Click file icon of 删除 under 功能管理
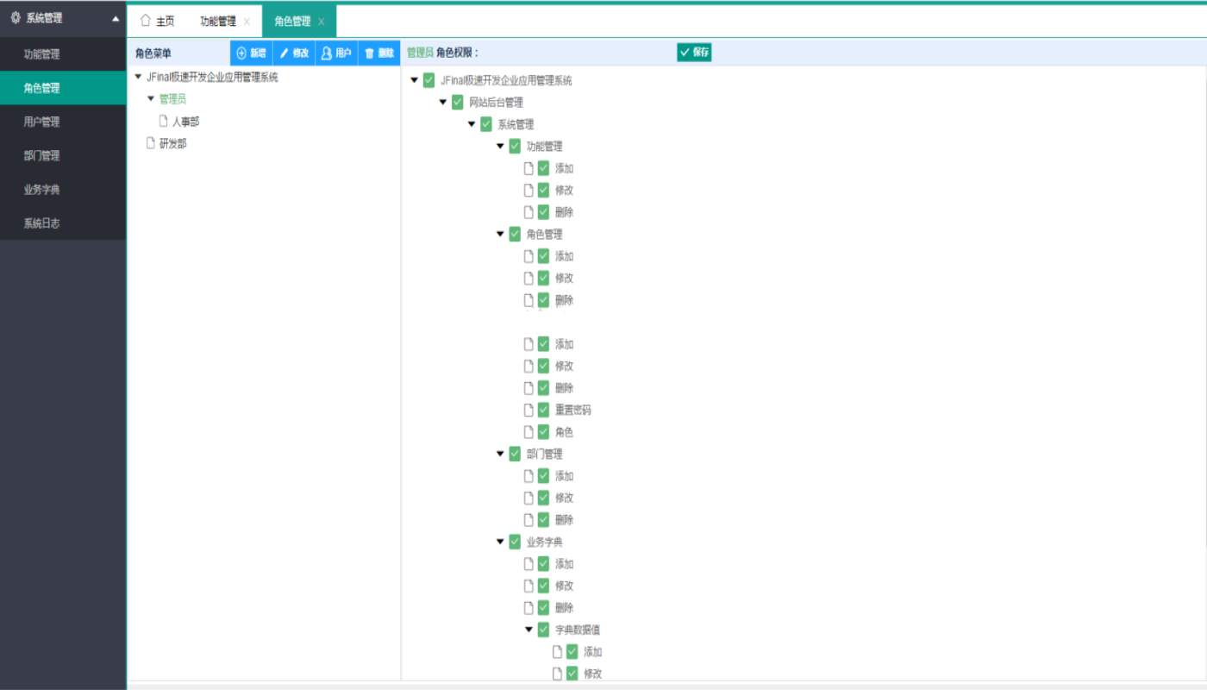1207x690 pixels. 529,212
